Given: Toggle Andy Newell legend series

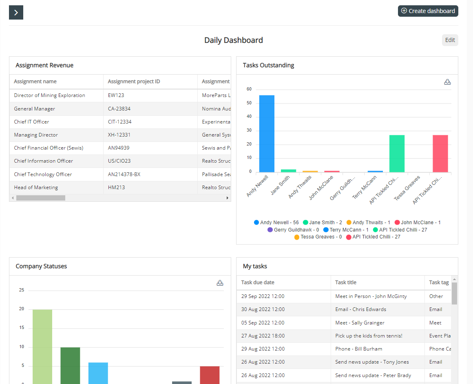Looking at the screenshot, I should [x=276, y=222].
